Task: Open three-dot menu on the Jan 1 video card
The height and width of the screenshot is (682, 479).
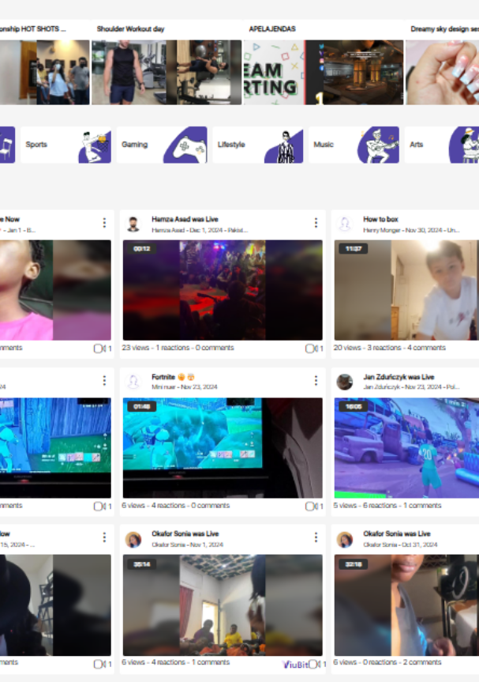Action: tap(104, 223)
